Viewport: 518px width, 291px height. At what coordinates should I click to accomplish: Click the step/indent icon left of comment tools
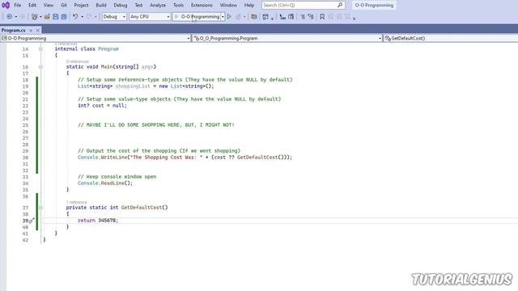[282, 16]
